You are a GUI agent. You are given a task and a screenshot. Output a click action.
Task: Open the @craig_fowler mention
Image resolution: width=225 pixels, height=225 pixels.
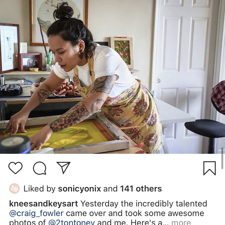36,213
